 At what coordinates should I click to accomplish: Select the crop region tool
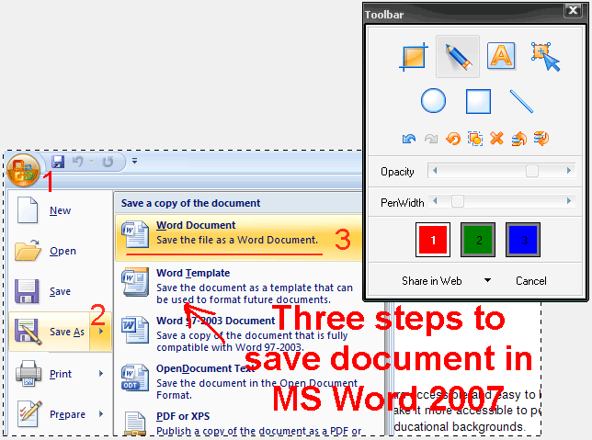[414, 57]
